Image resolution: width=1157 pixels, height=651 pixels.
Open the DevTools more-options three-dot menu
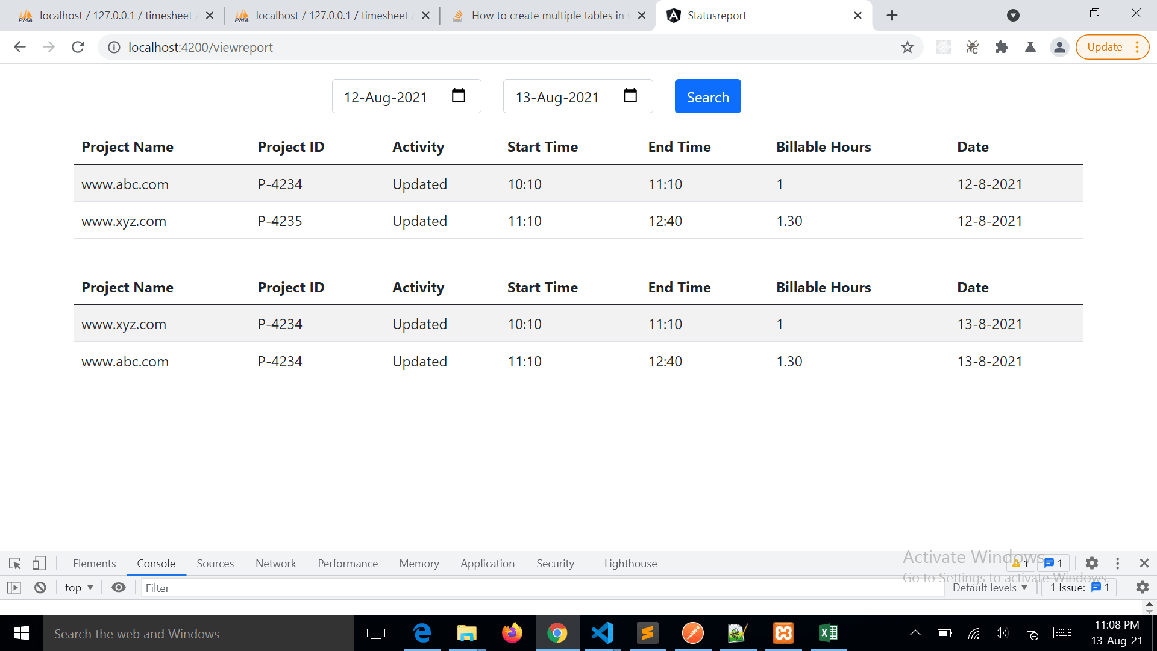click(1118, 563)
